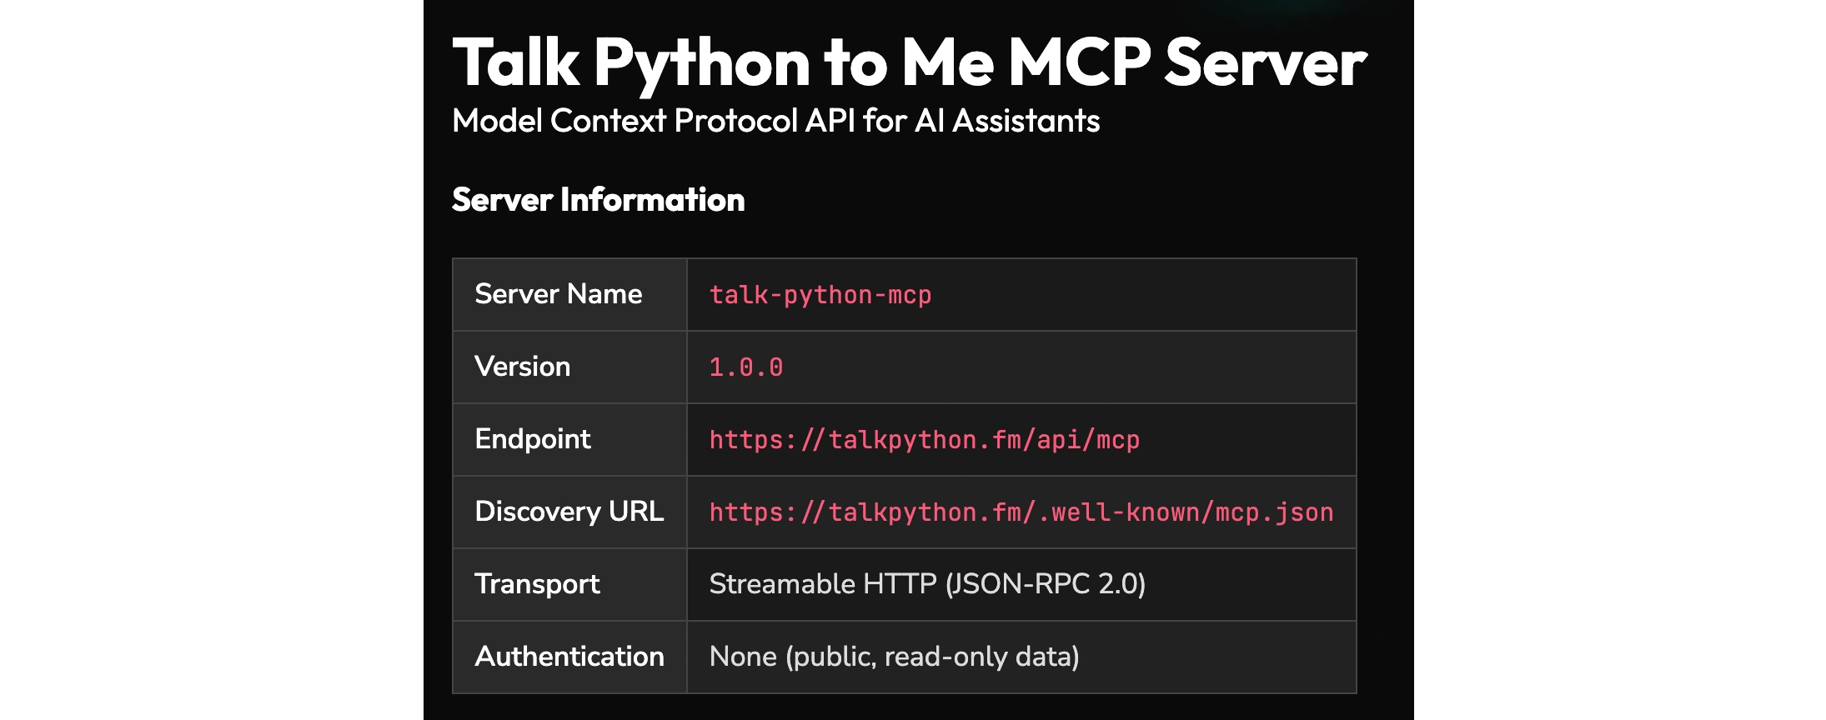Screen dimensions: 1826x720
Task: Click the Endpoint row label
Action: point(532,439)
